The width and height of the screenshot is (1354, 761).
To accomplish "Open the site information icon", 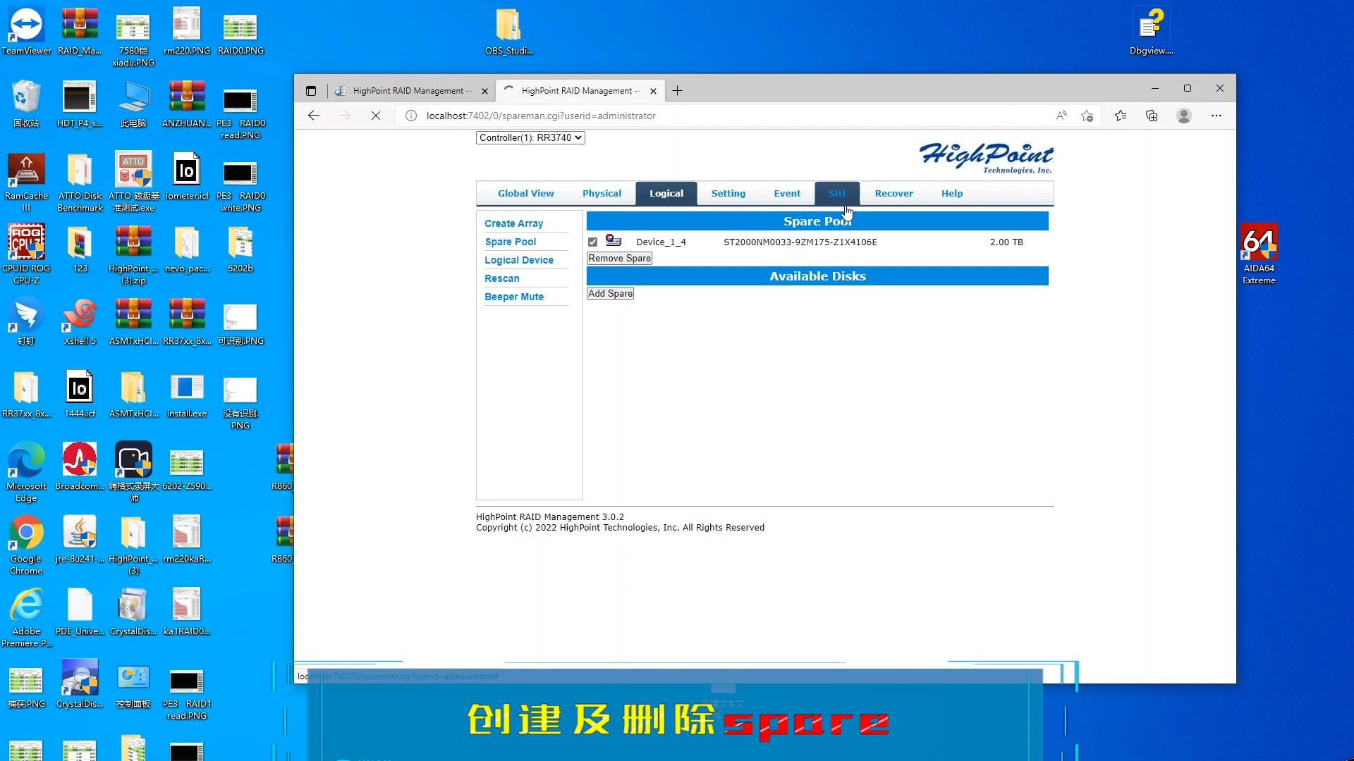I will click(x=411, y=116).
